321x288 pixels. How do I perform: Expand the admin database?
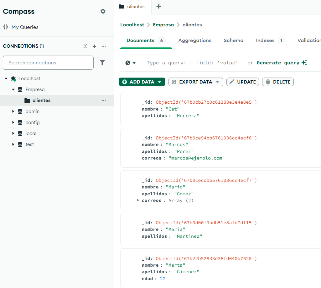tap(13, 111)
